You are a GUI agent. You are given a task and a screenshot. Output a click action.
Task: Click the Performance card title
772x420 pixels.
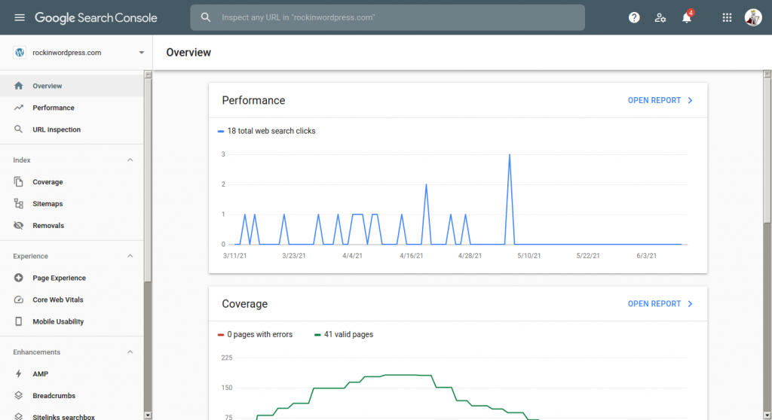click(253, 100)
